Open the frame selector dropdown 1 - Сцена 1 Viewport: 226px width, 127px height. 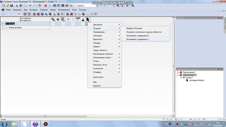point(97,6)
